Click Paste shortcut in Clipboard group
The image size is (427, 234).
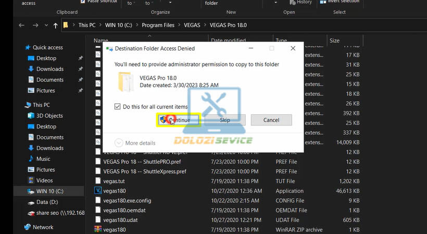pos(99,2)
